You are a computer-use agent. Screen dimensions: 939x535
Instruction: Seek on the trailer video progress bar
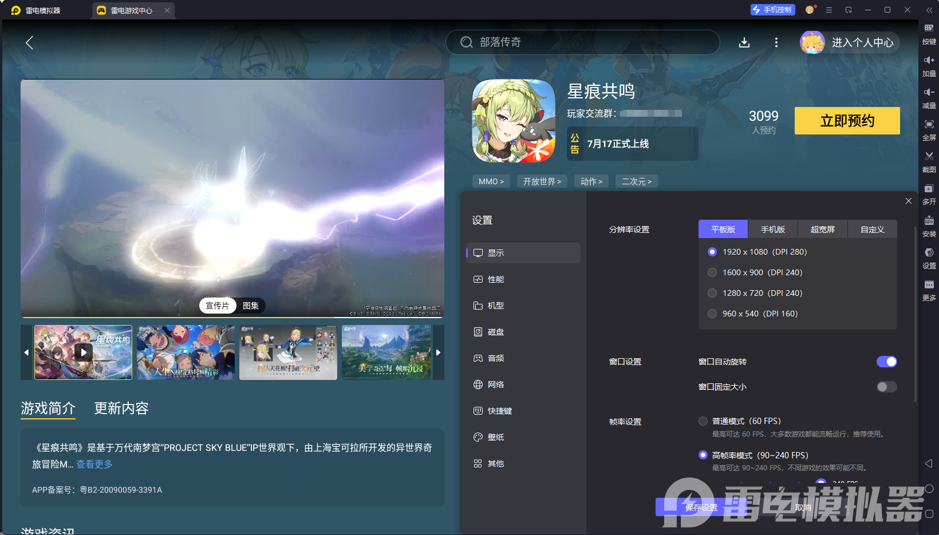pos(232,316)
